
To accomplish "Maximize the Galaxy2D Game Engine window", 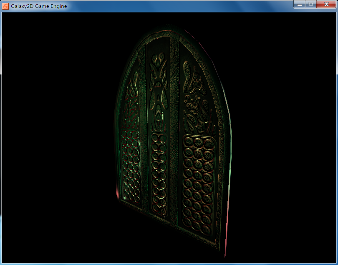I will click(x=310, y=4).
